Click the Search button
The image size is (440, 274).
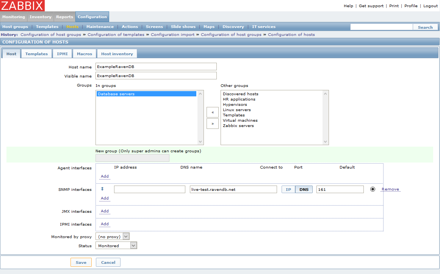tap(425, 27)
